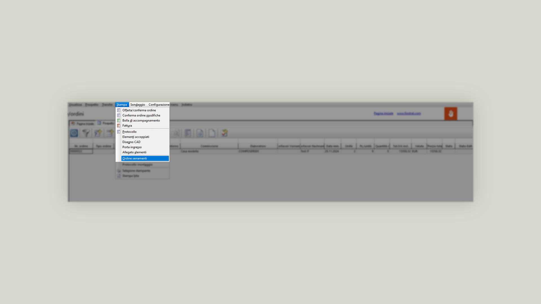The image size is (541, 304).
Task: Click the blue round info toolbar icon
Action: tap(74, 133)
